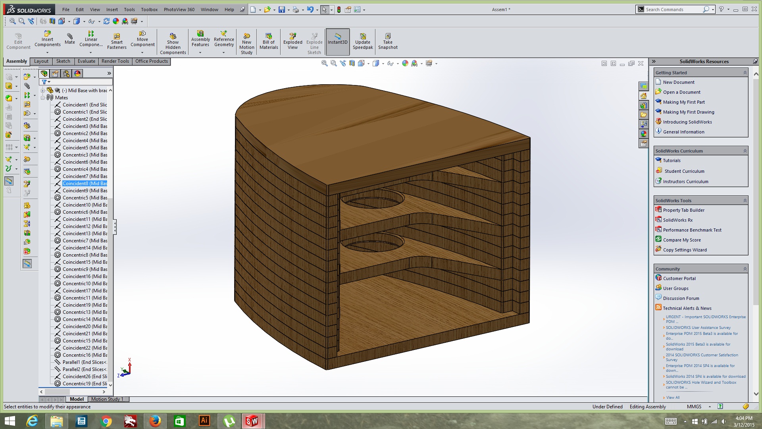This screenshot has width=762, height=429.
Task: Click the Edit Component tool
Action: pyautogui.click(x=18, y=41)
